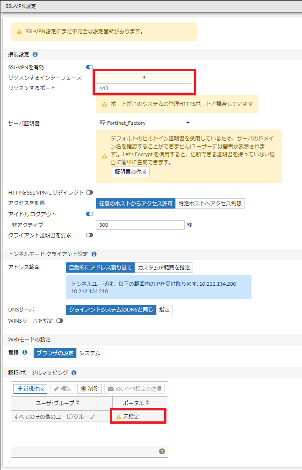Open サーバ証明書 Fortinet_Factory dropdown
This screenshot has width=302, height=470.
[144, 123]
